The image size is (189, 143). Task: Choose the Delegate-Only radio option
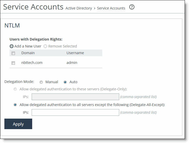(x=15, y=89)
